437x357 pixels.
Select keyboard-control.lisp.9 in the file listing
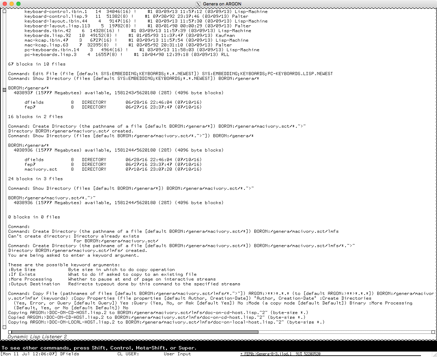[56, 16]
